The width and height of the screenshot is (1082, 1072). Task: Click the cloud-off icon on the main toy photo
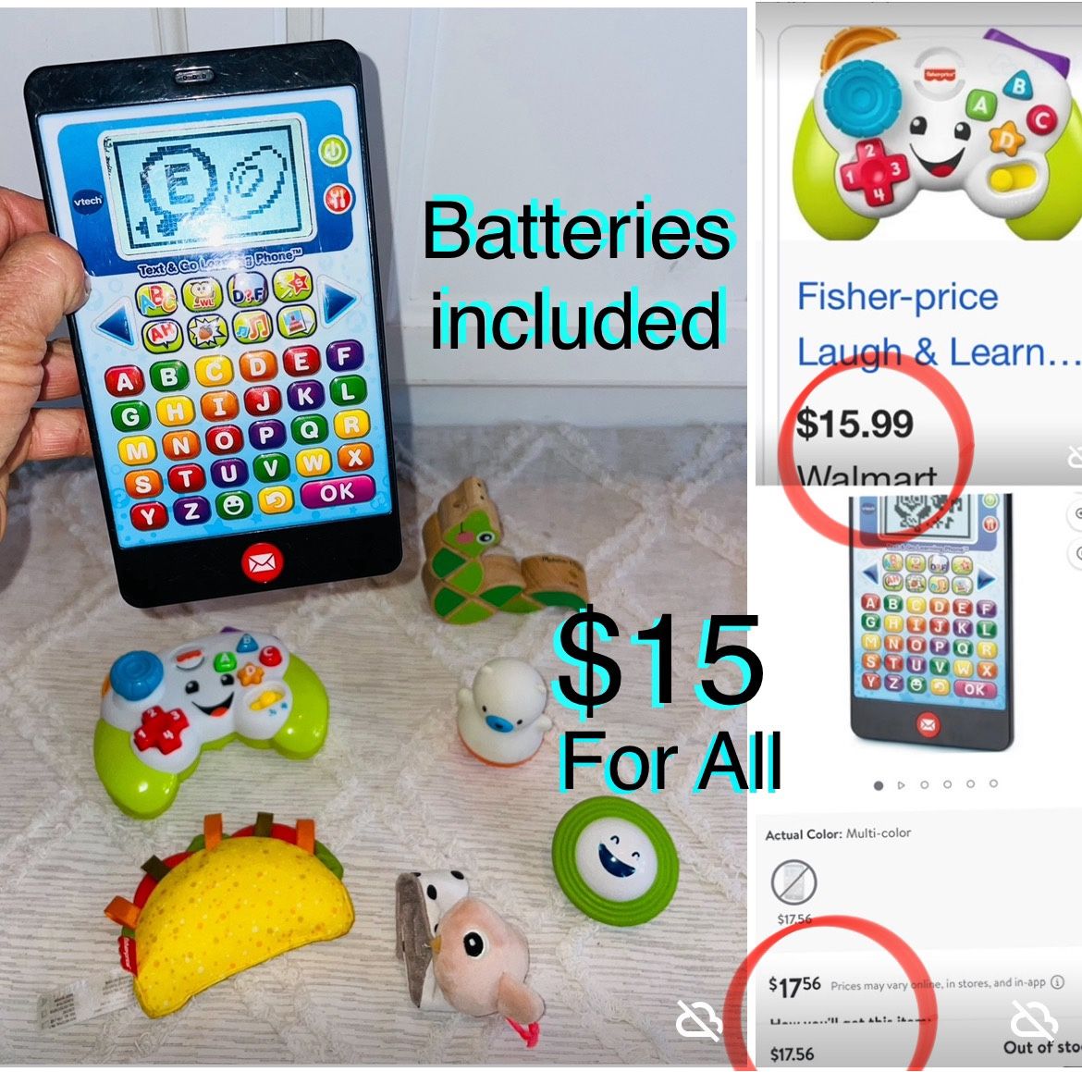pyautogui.click(x=698, y=1019)
